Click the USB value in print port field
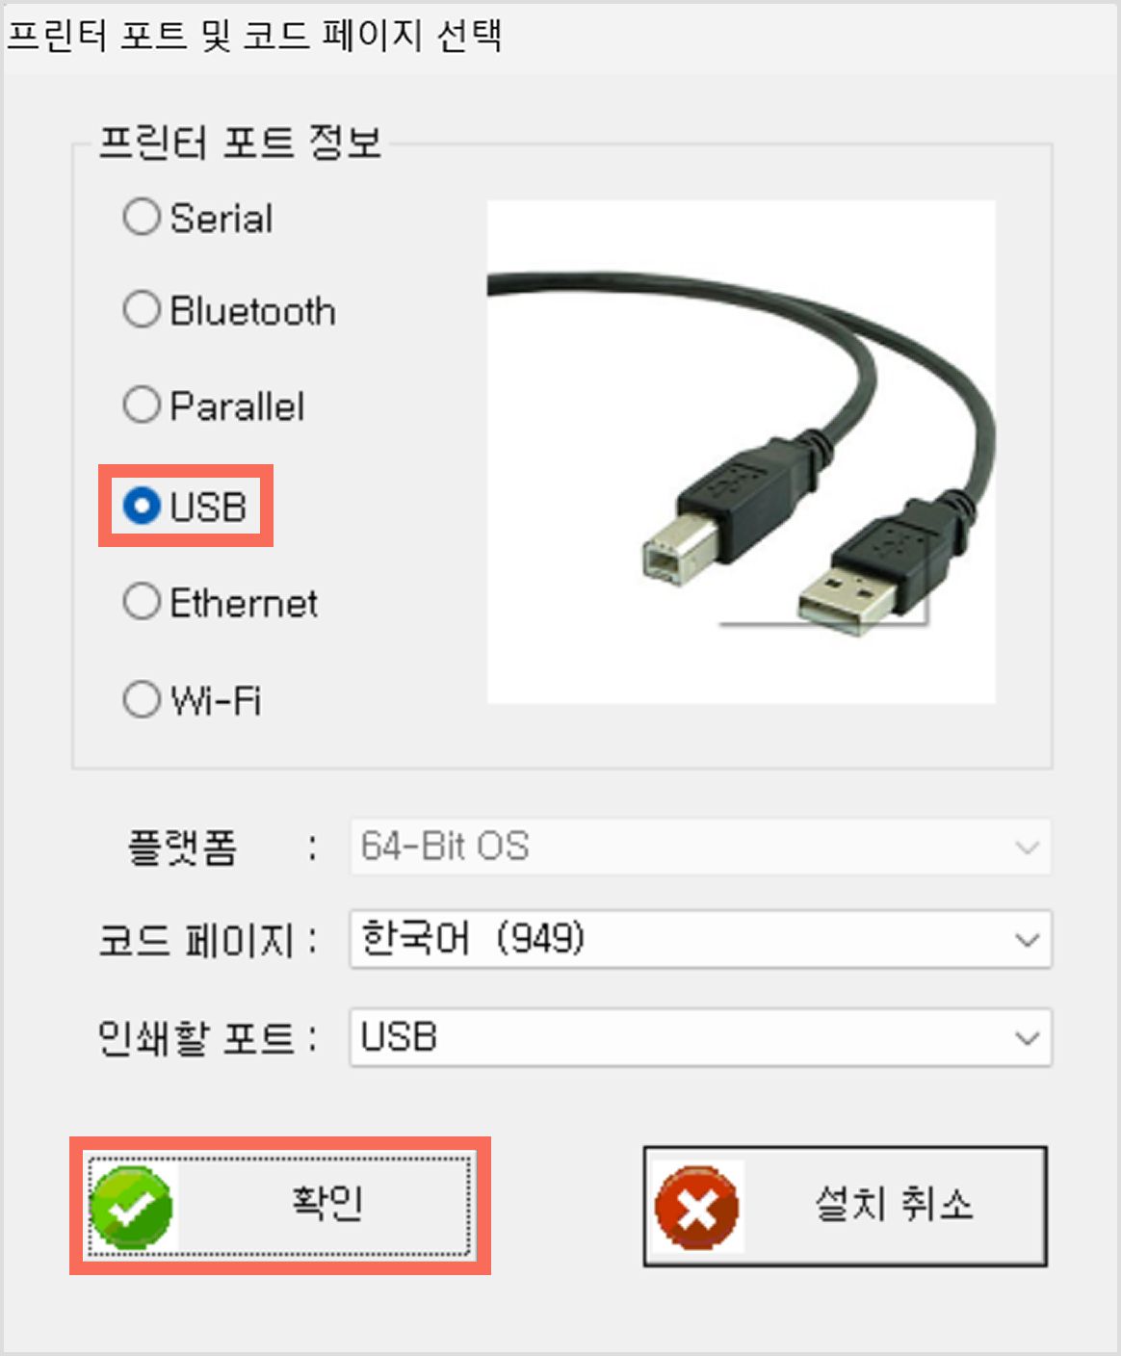 (x=399, y=1037)
